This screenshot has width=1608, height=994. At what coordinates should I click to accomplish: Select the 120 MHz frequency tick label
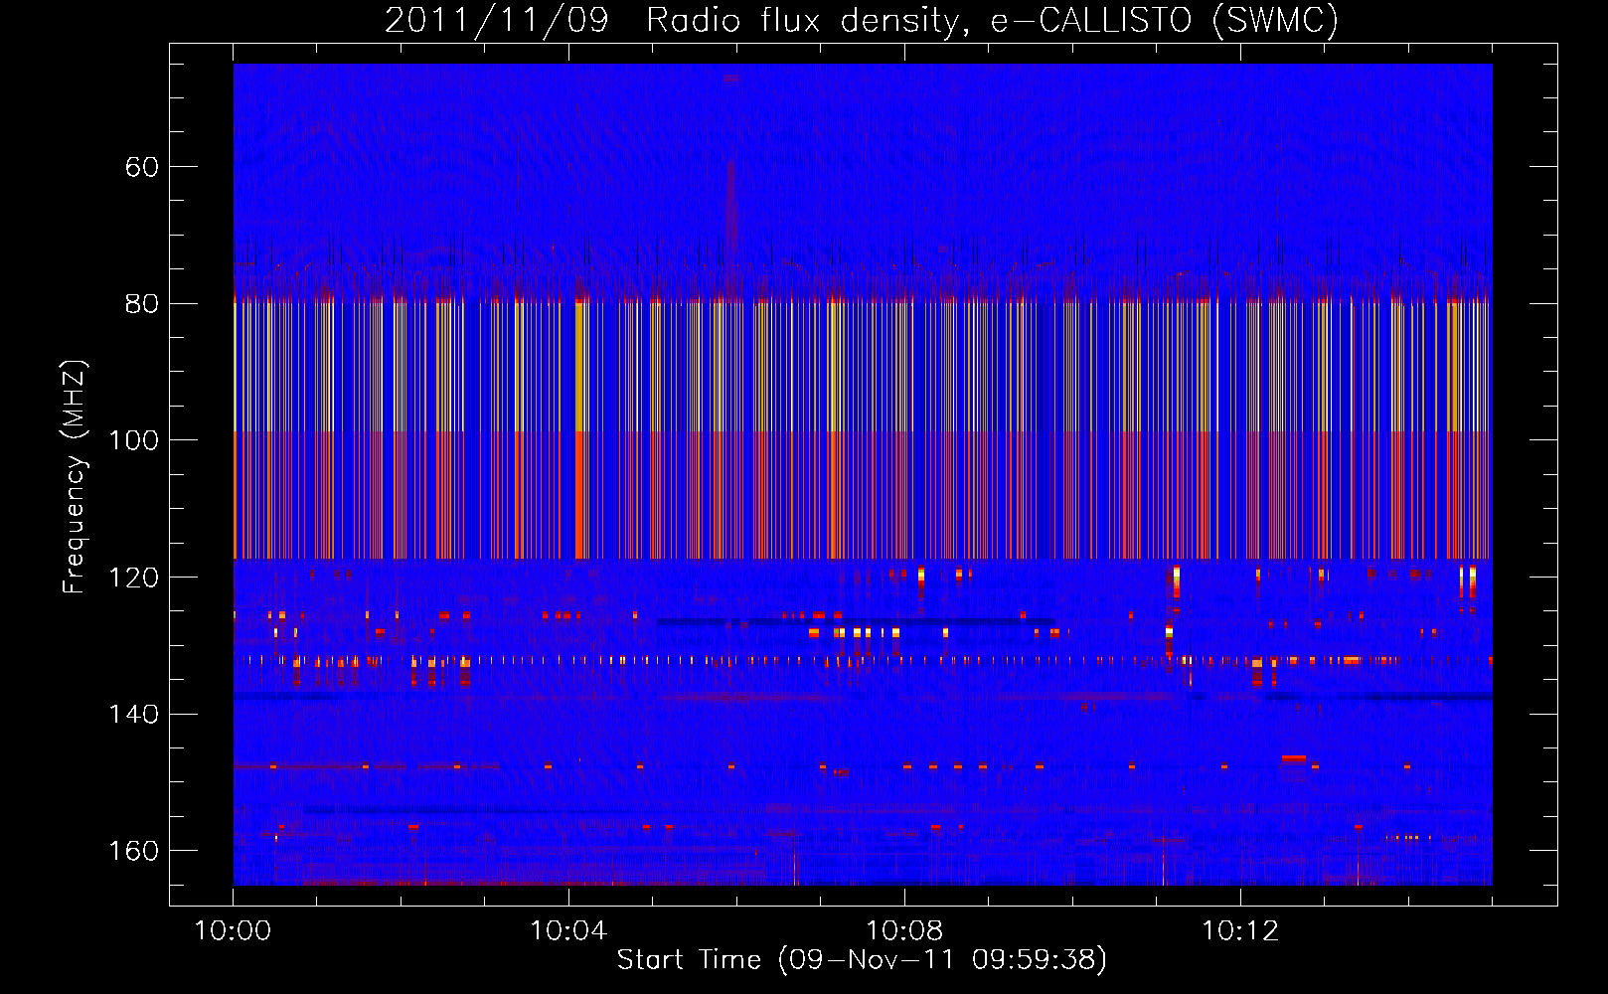(x=133, y=578)
